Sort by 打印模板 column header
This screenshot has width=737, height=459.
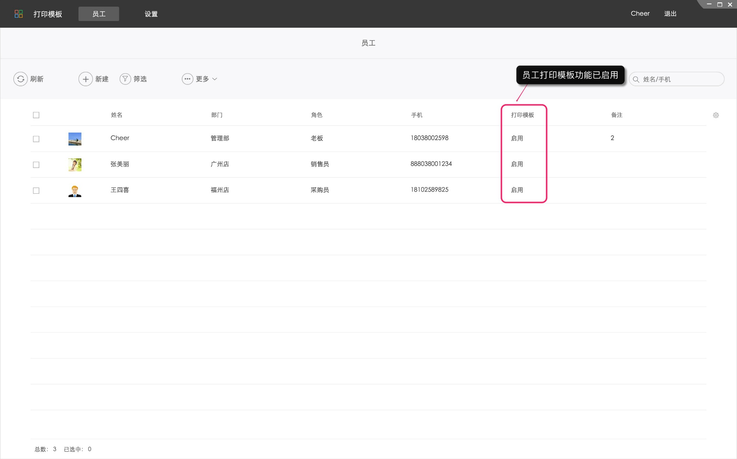click(x=522, y=115)
